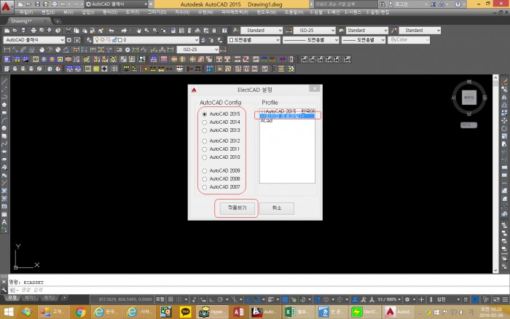Click the Cut scissors icon
Screen dimensions: 510x319
point(68,31)
